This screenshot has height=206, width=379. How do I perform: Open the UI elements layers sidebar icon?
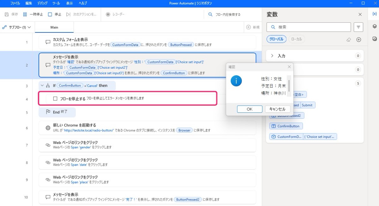tap(374, 26)
